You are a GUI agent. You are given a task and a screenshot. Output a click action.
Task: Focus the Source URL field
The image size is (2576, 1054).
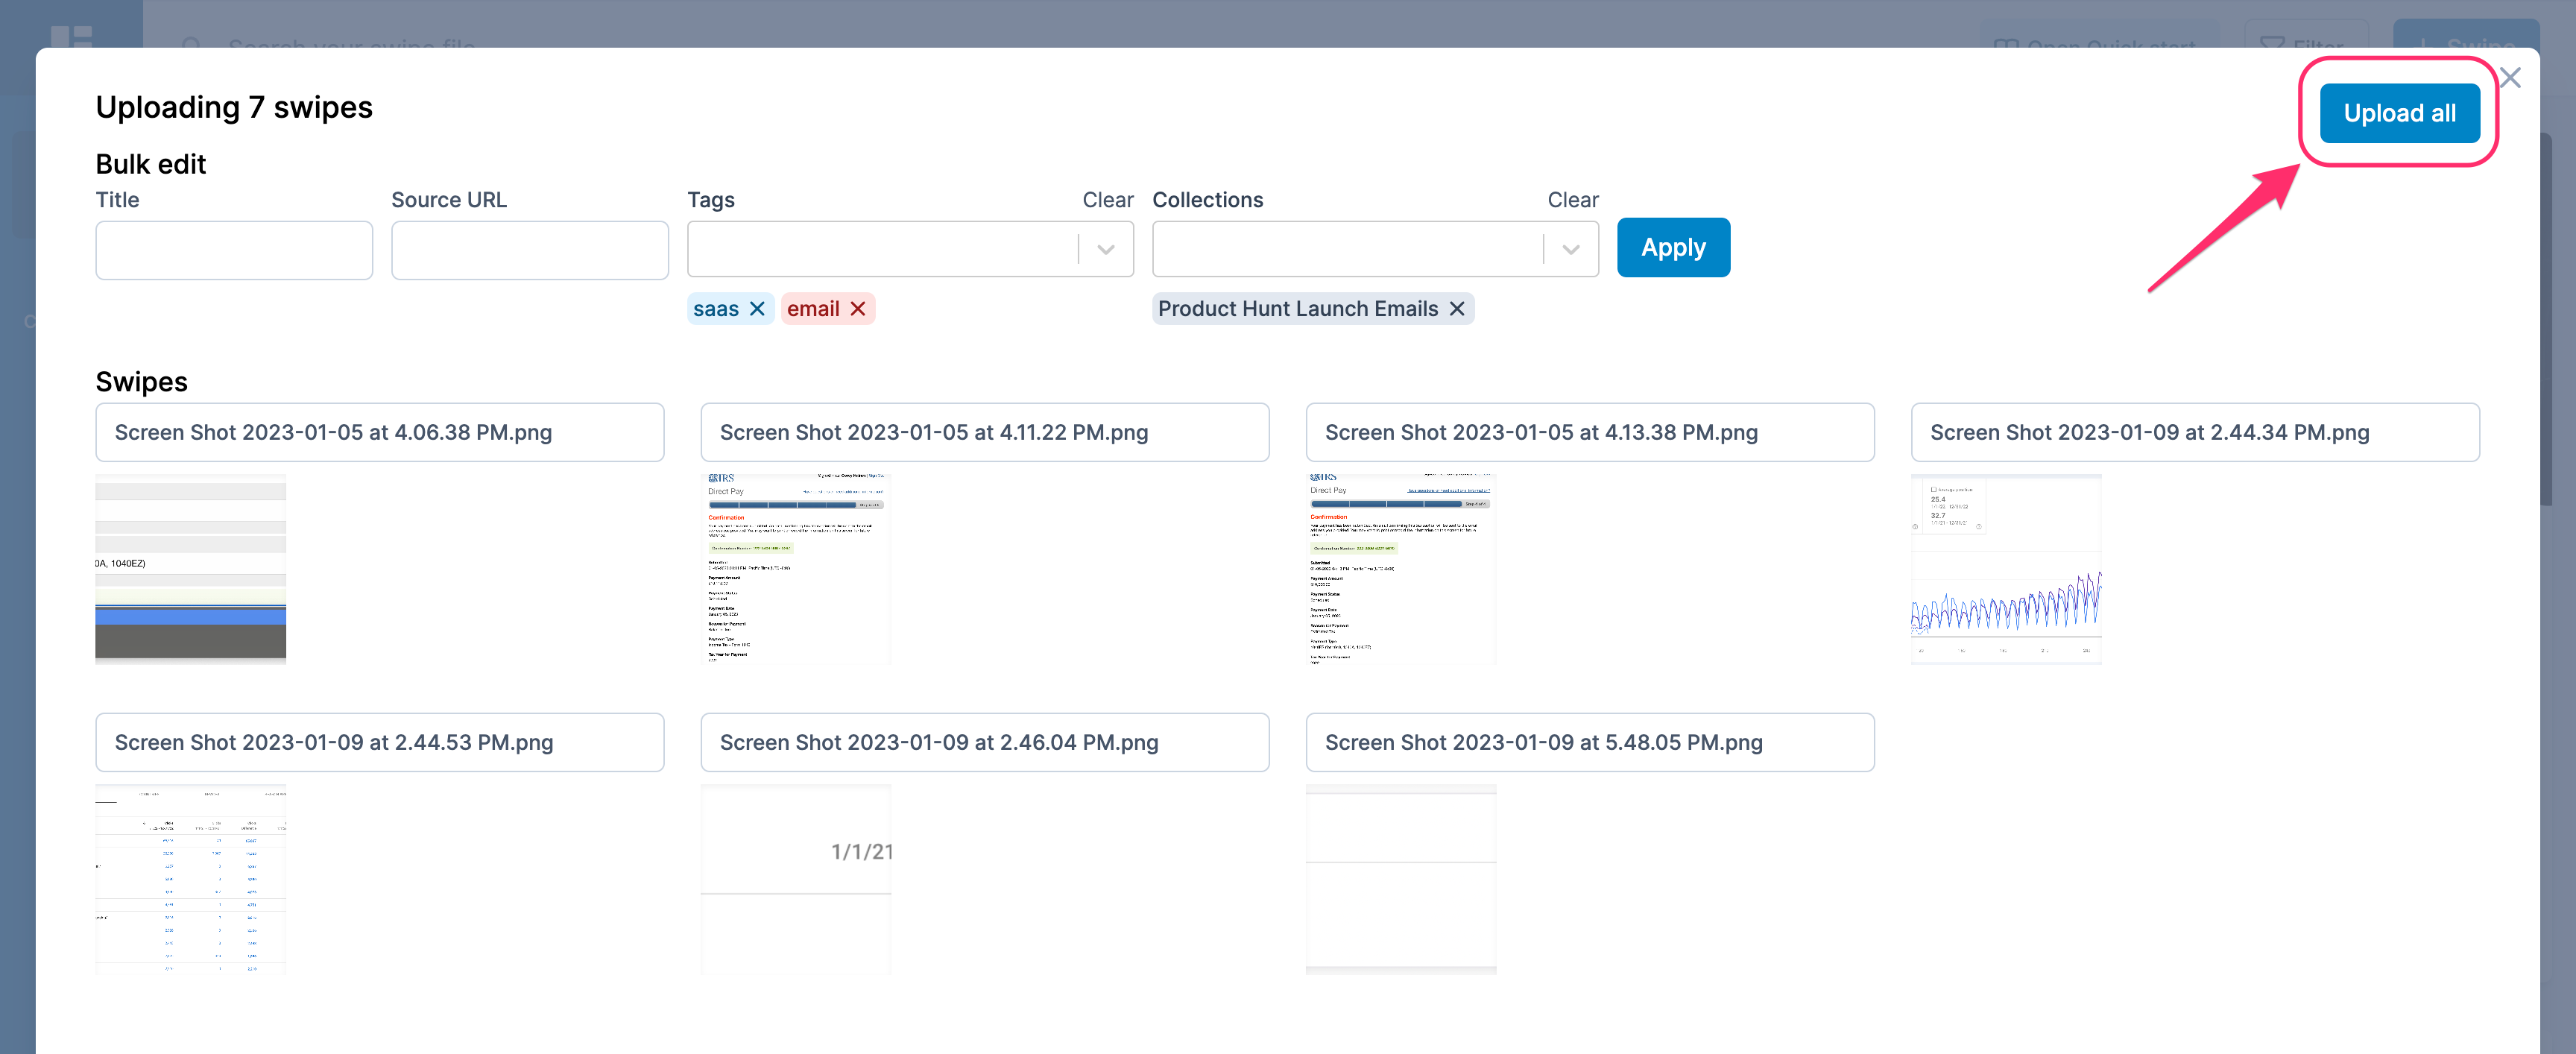pyautogui.click(x=529, y=250)
